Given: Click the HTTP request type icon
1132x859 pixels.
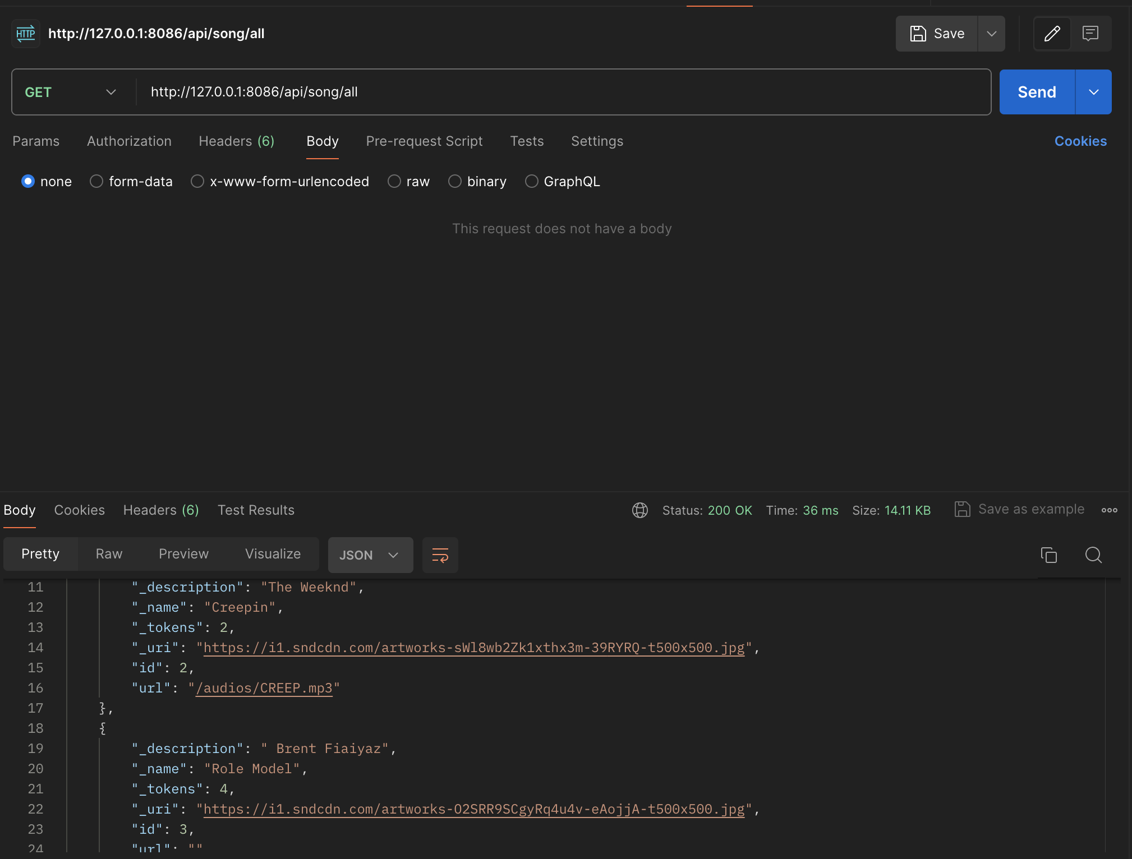Looking at the screenshot, I should pyautogui.click(x=26, y=34).
